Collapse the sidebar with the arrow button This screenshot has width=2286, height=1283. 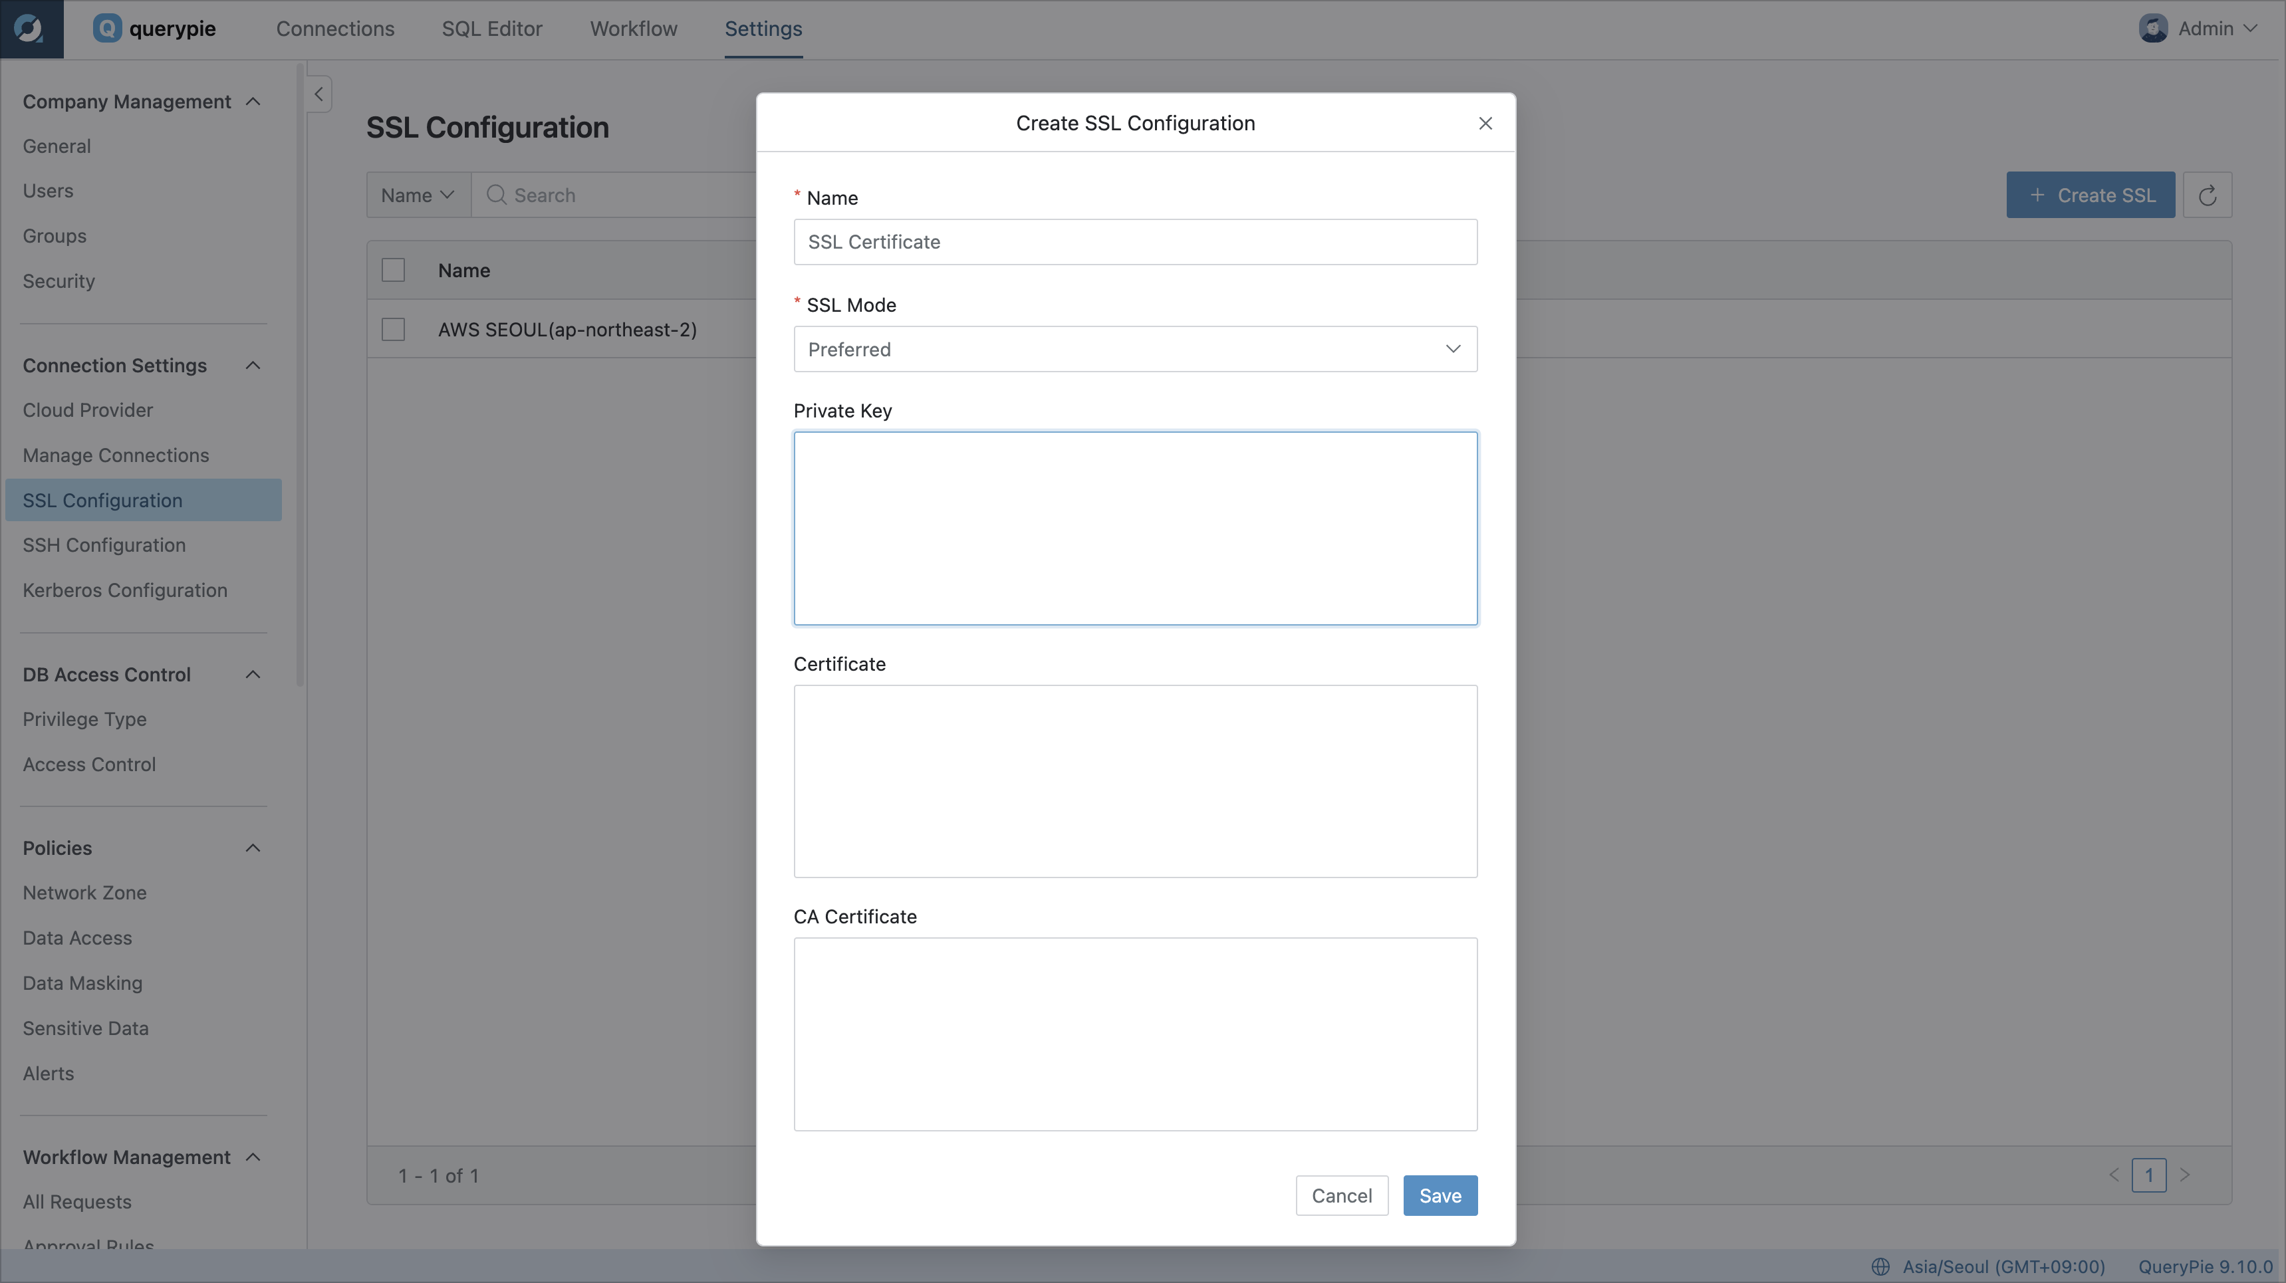pos(318,94)
